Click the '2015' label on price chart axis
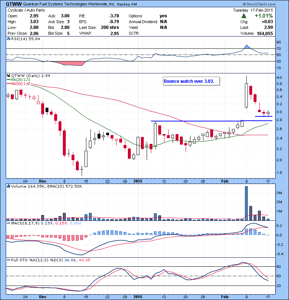The width and height of the screenshot is (289, 300). tap(138, 181)
